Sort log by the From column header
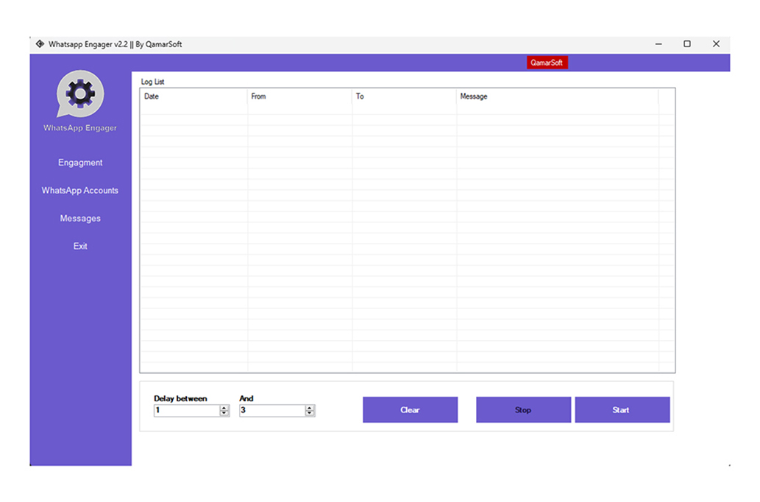This screenshot has height=502, width=760. [x=299, y=96]
